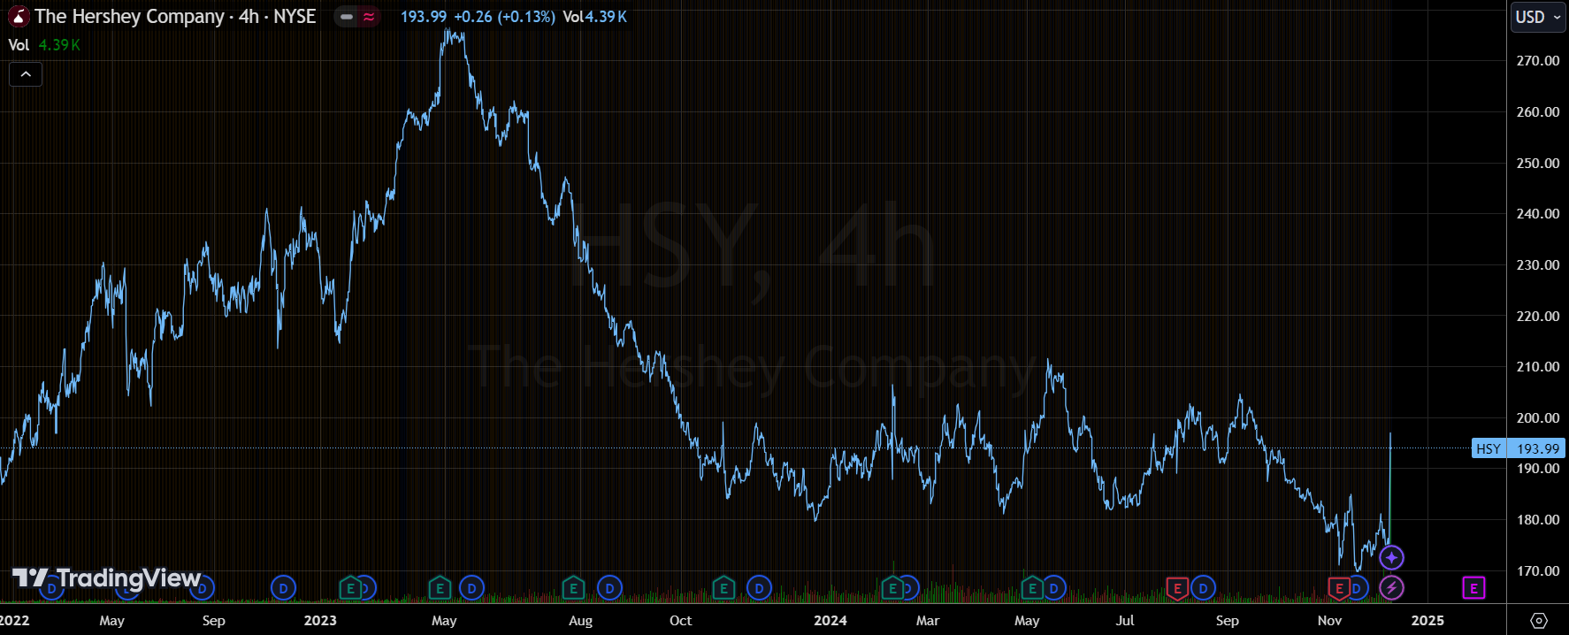Open the green earnings marker near October 2023
Screen dimensions: 1569x635
coord(723,587)
